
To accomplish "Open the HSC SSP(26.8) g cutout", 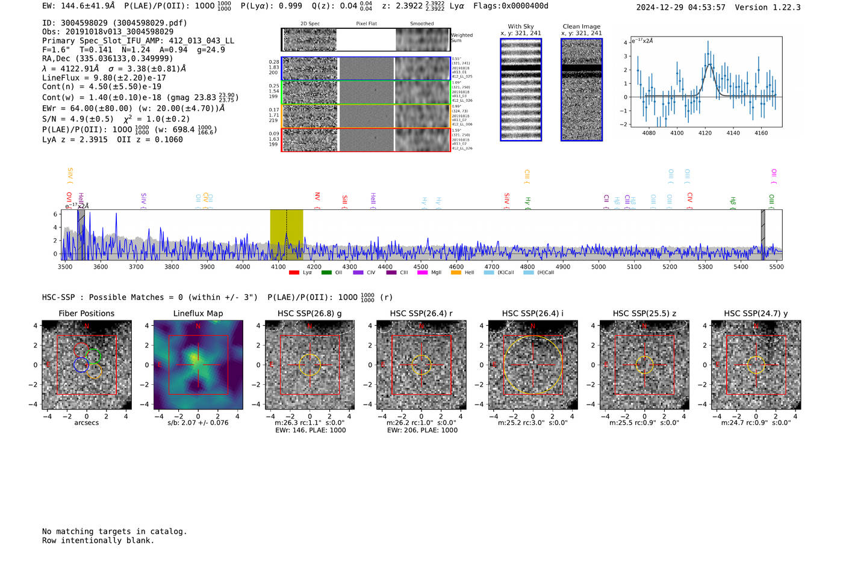I will 310,365.
